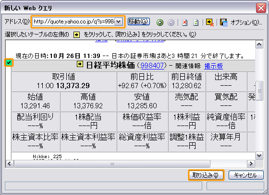Open the 998407 stock code link
Viewport: 269px width, 195px height.
pyautogui.click(x=152, y=66)
